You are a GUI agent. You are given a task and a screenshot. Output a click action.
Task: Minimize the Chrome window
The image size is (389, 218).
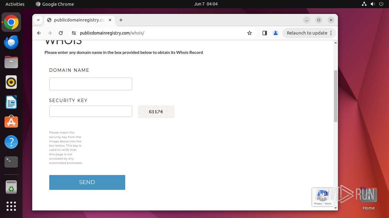tap(307, 20)
